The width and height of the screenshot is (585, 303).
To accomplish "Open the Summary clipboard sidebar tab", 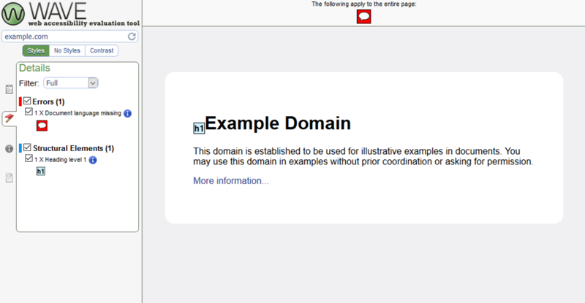I will click(9, 89).
